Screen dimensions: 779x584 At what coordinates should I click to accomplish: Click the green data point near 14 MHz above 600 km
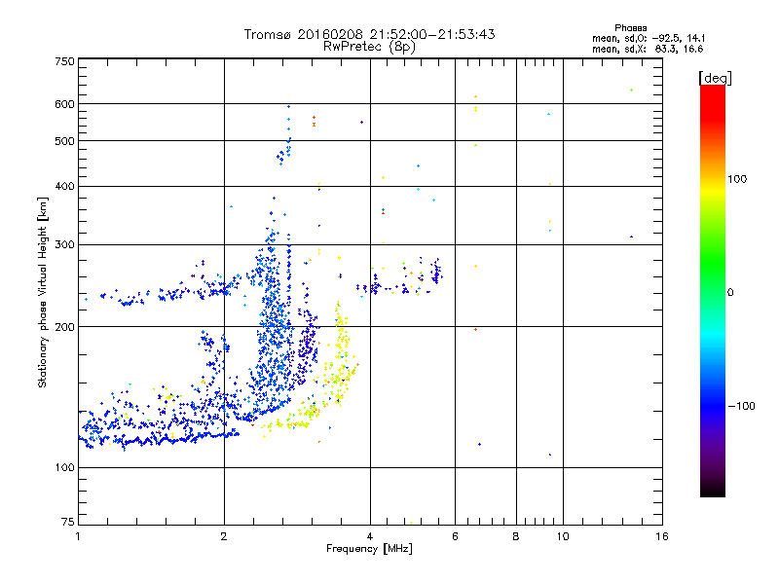point(631,90)
